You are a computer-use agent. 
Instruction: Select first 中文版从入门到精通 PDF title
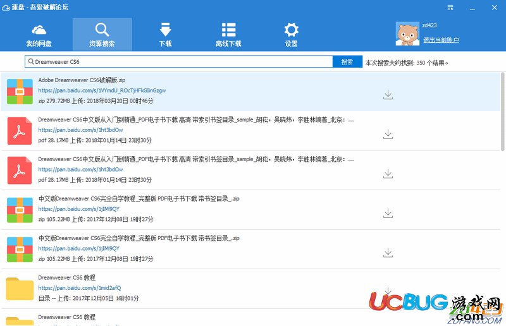point(196,119)
